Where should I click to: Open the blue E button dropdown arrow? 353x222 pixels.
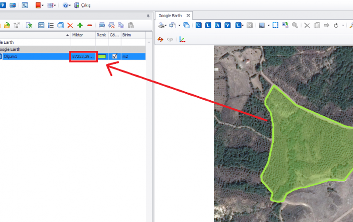[243, 25]
